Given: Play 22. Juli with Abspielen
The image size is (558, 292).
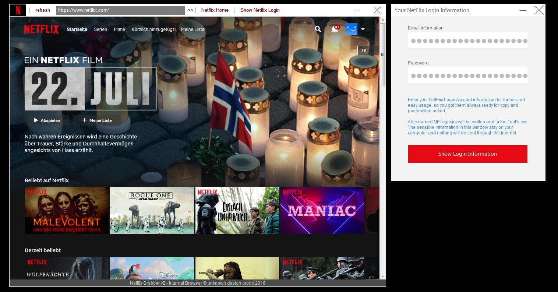Looking at the screenshot, I should click(x=47, y=120).
